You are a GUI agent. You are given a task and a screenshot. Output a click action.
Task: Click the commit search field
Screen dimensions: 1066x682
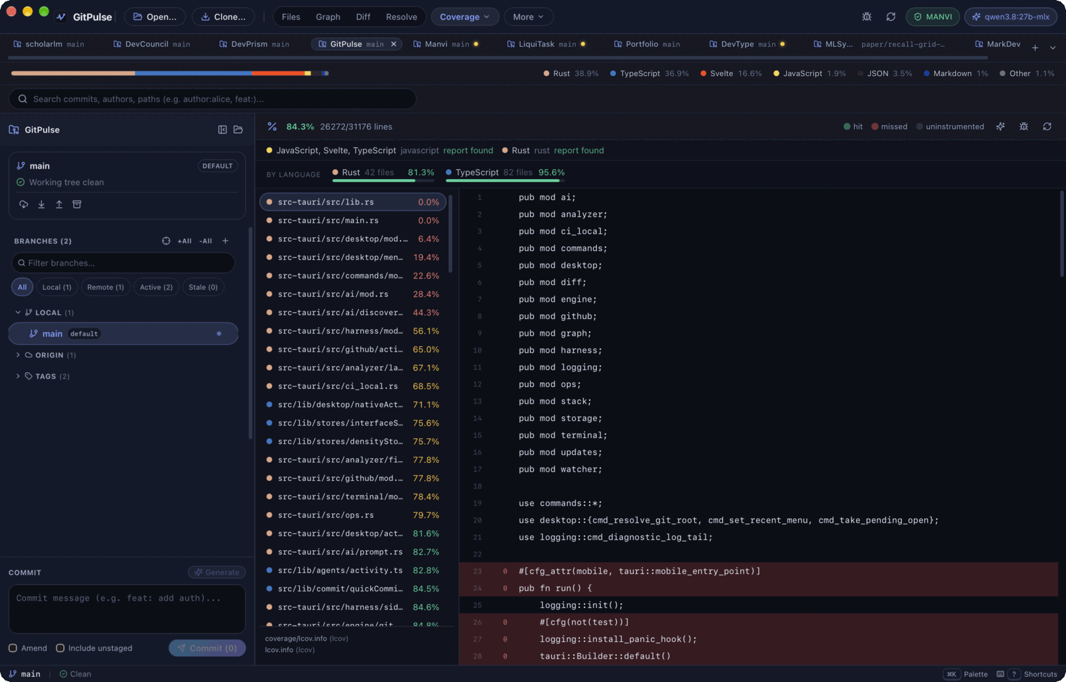213,99
